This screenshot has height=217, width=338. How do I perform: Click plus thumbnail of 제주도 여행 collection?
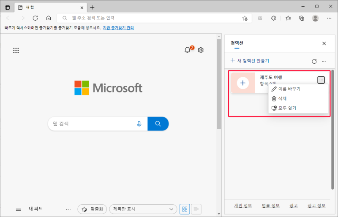pyautogui.click(x=243, y=83)
